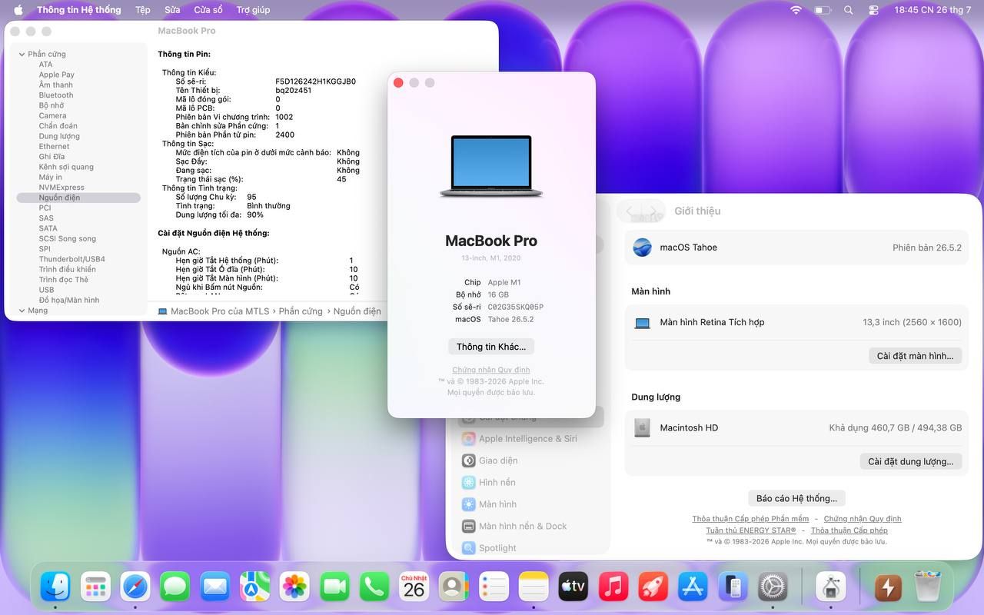Viewport: 984px width, 615px height.
Task: Click the Cài đặt màn hình... button
Action: pyautogui.click(x=915, y=356)
